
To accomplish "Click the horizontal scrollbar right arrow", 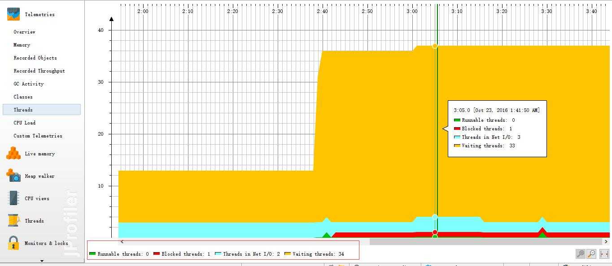I will 606,242.
